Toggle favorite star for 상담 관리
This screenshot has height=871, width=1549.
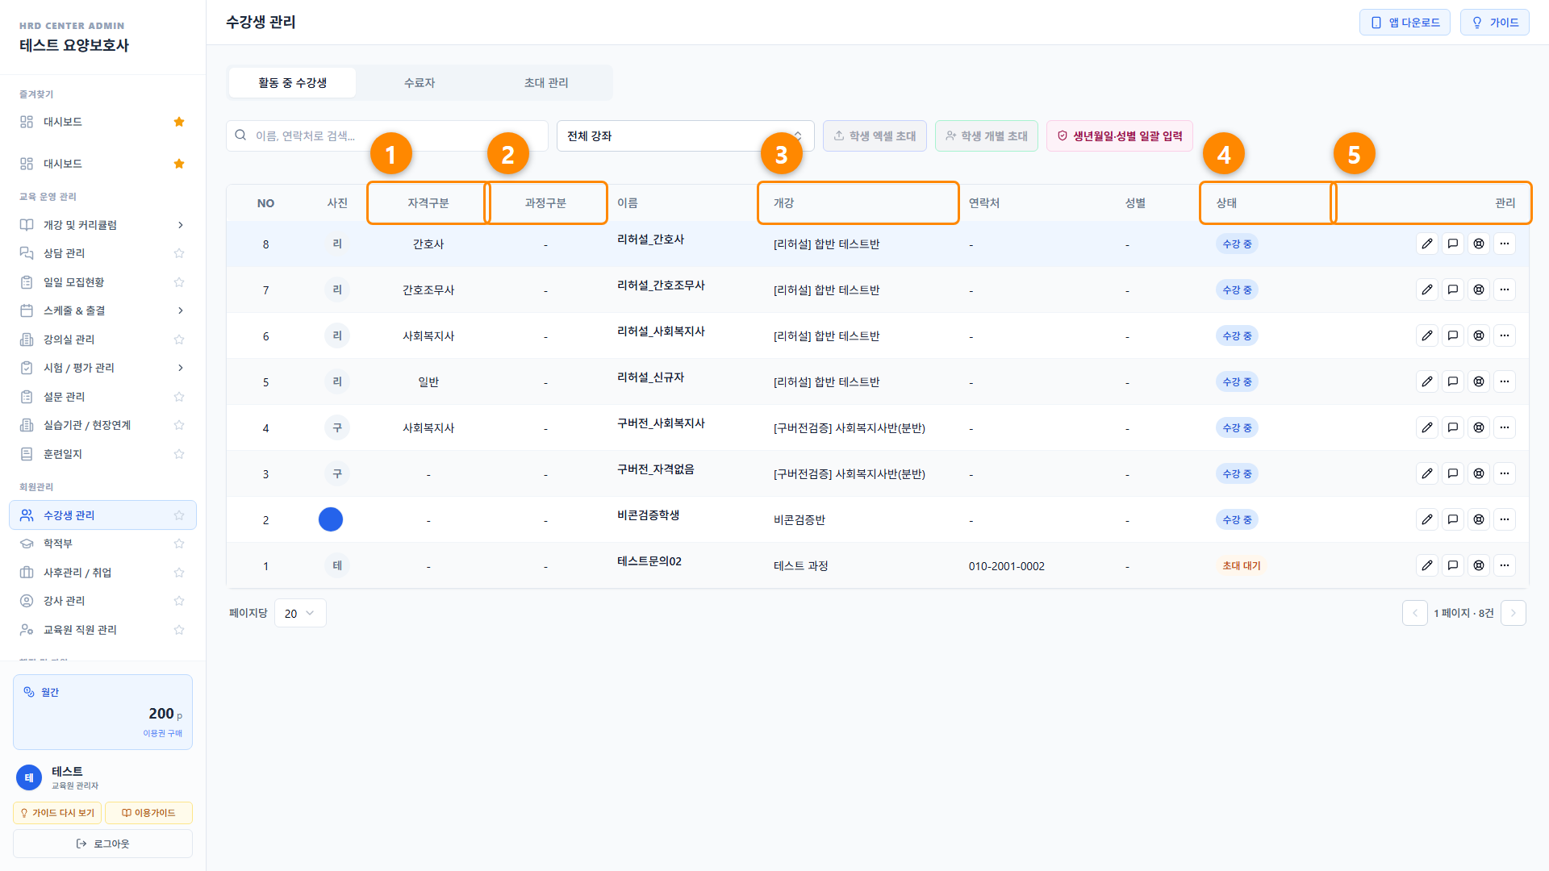pos(179,253)
